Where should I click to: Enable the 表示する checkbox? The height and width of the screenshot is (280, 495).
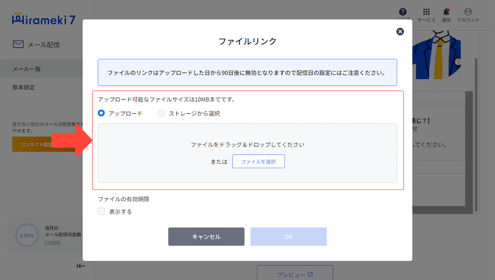(101, 211)
